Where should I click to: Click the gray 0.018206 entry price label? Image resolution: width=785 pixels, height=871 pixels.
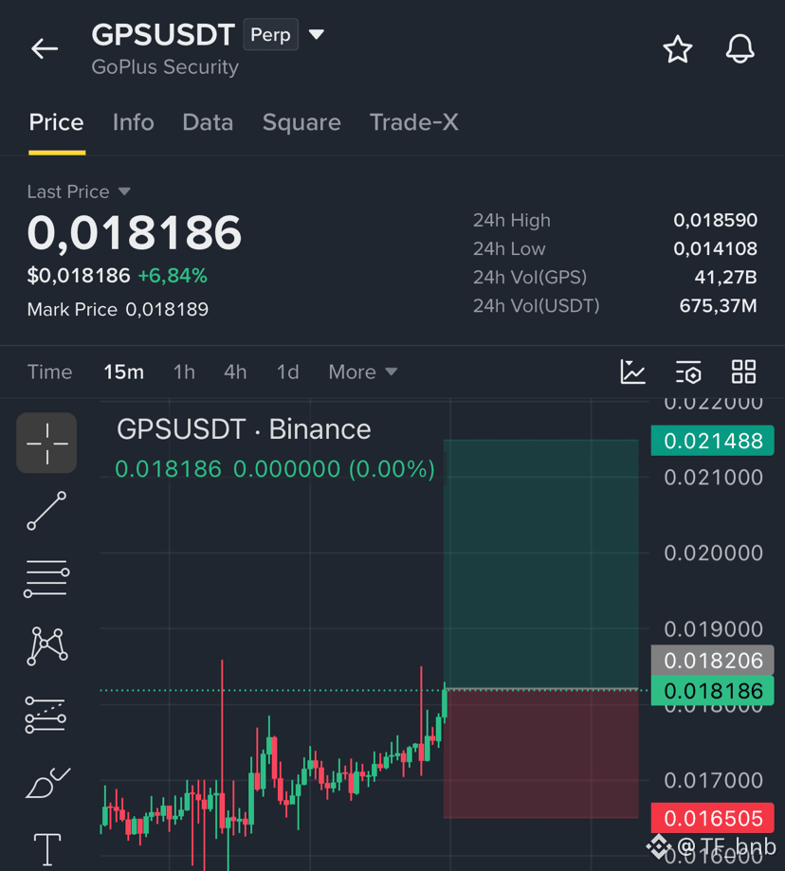coord(713,660)
